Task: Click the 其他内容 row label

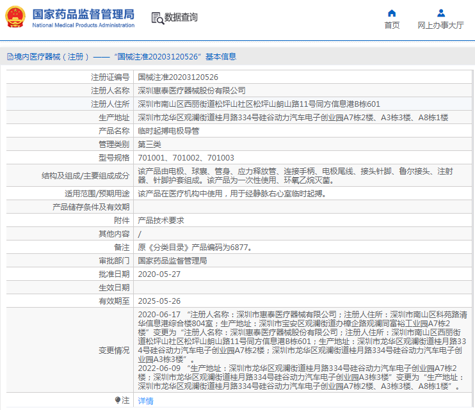Action: pyautogui.click(x=114, y=234)
